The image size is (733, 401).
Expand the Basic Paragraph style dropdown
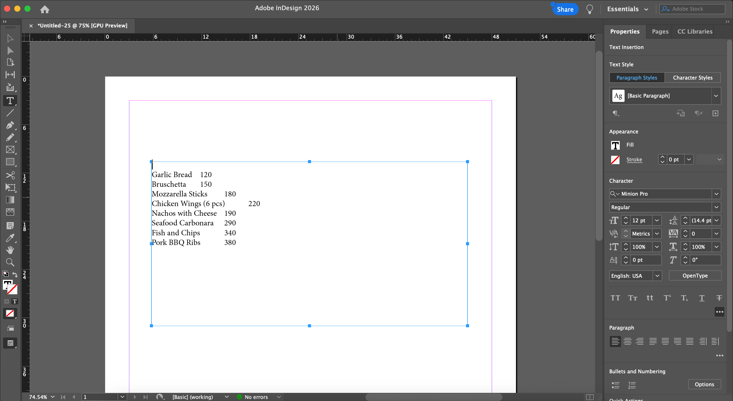(x=716, y=96)
